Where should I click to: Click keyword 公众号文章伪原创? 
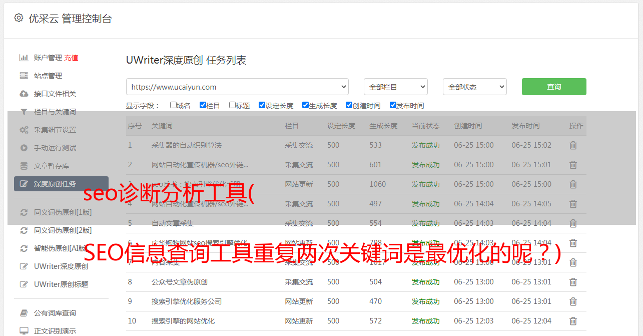point(180,282)
